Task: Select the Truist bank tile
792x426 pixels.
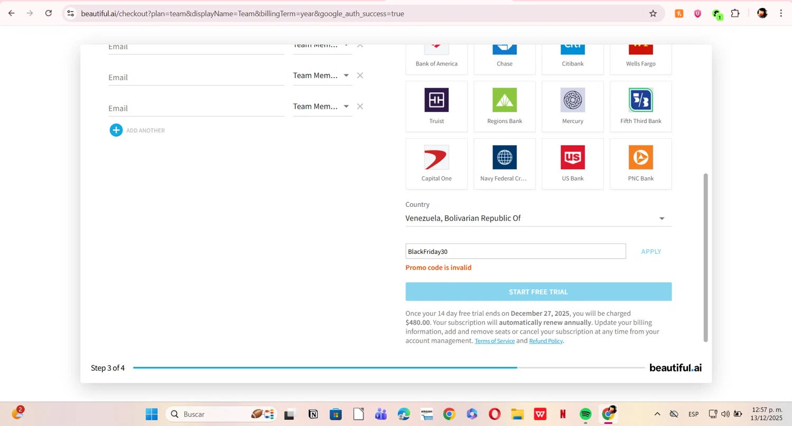Action: click(x=436, y=106)
